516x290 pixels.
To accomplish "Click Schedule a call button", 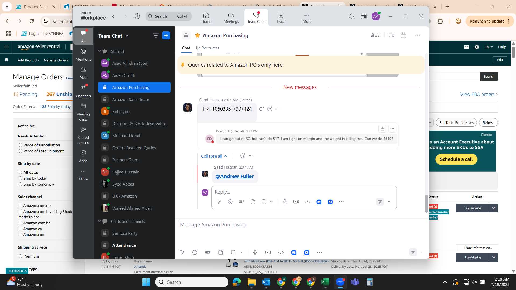I will pos(456,159).
